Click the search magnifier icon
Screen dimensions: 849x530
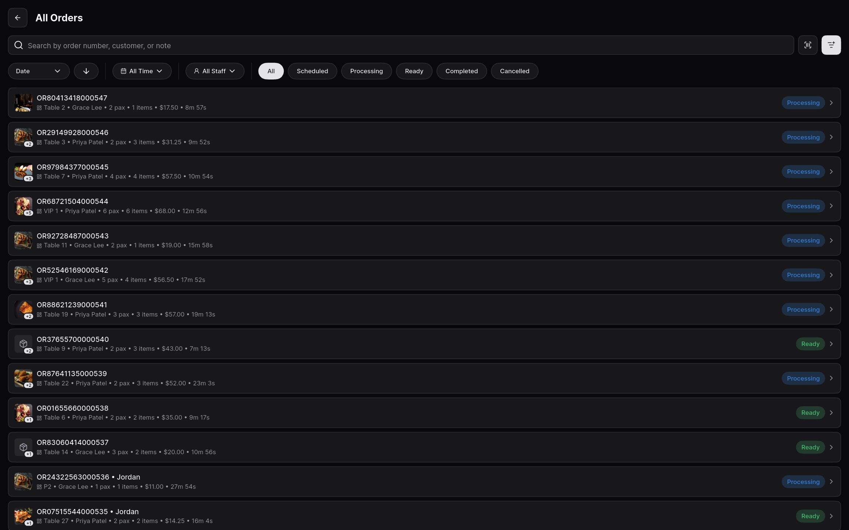point(18,45)
